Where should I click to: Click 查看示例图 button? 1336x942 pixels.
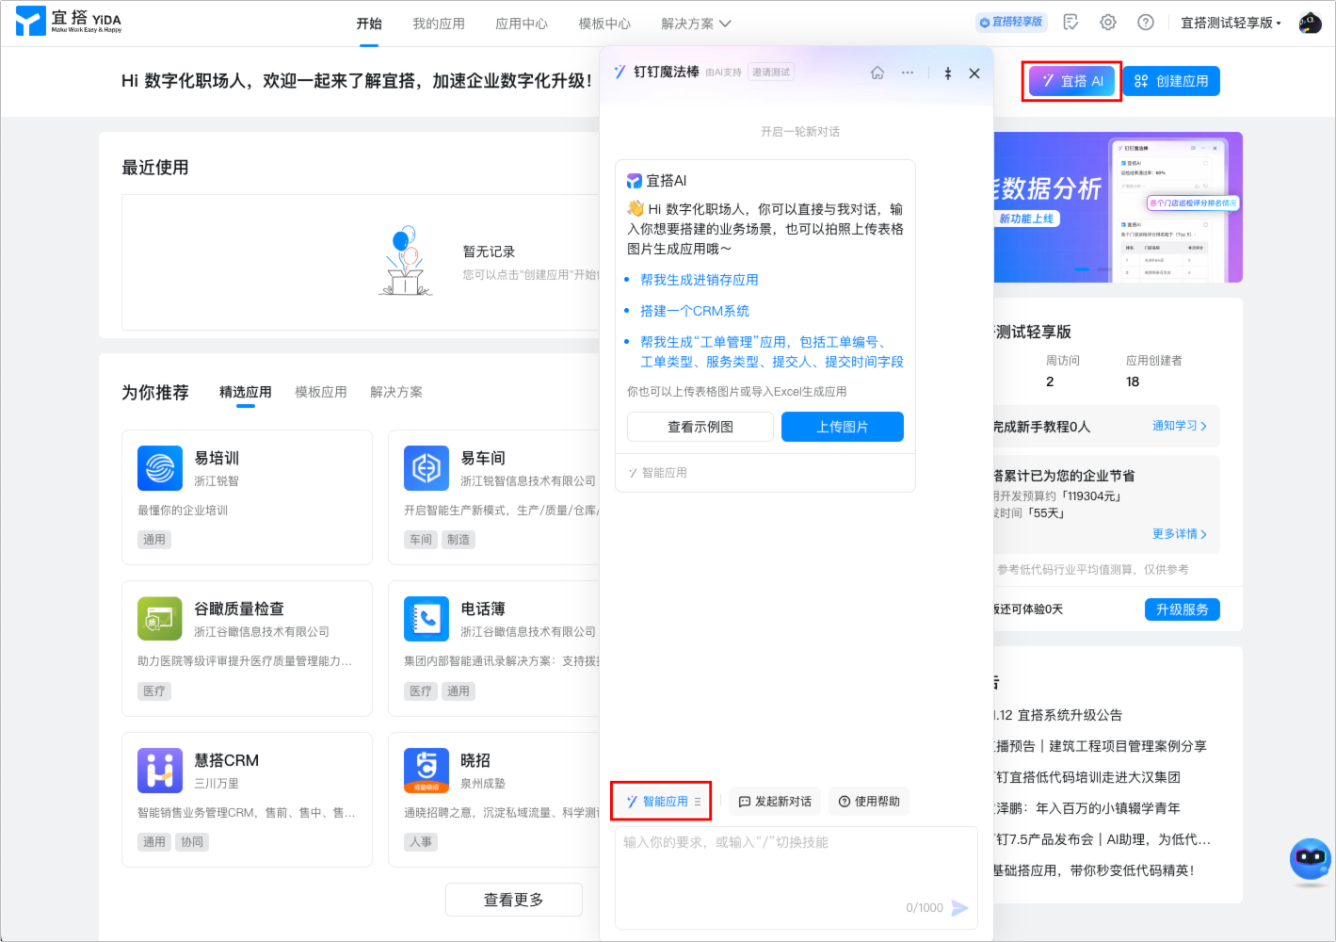(700, 427)
